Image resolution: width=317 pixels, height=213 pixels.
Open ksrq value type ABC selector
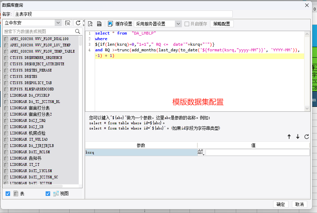[201, 152]
